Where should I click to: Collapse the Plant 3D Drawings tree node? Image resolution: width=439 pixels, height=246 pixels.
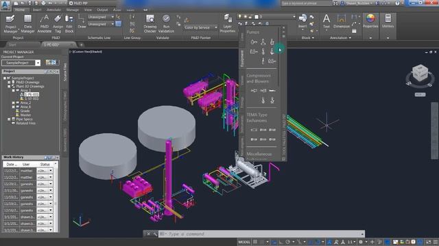click(9, 87)
